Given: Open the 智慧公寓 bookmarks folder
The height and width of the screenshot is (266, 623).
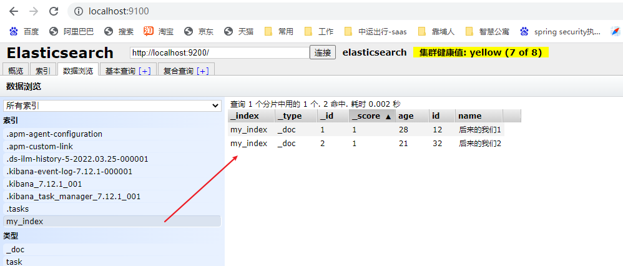Looking at the screenshot, I should click(487, 31).
